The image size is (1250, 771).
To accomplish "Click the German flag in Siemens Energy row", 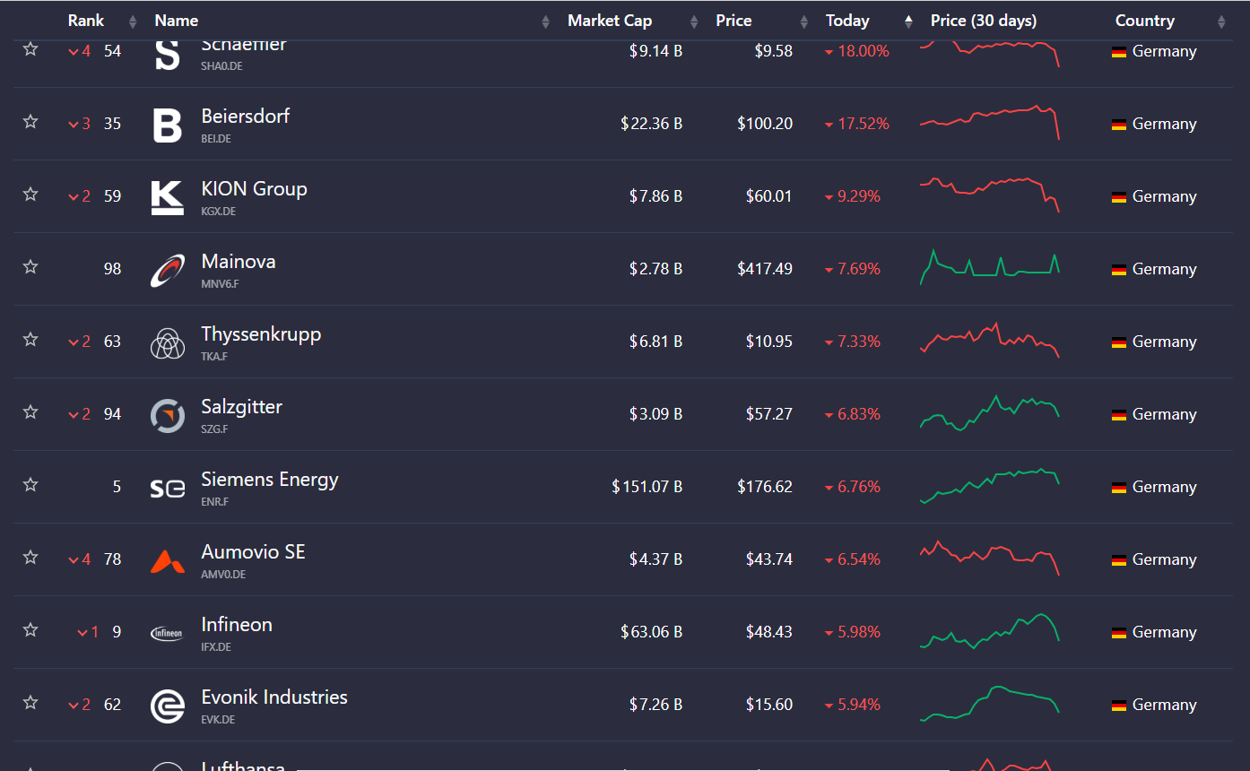I will click(x=1119, y=488).
